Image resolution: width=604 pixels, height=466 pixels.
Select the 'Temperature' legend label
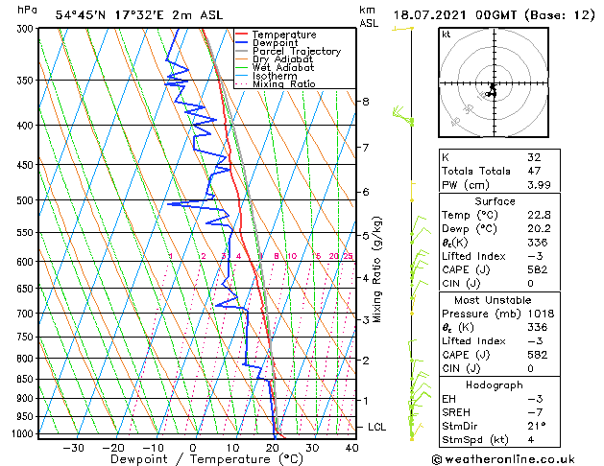(x=284, y=35)
